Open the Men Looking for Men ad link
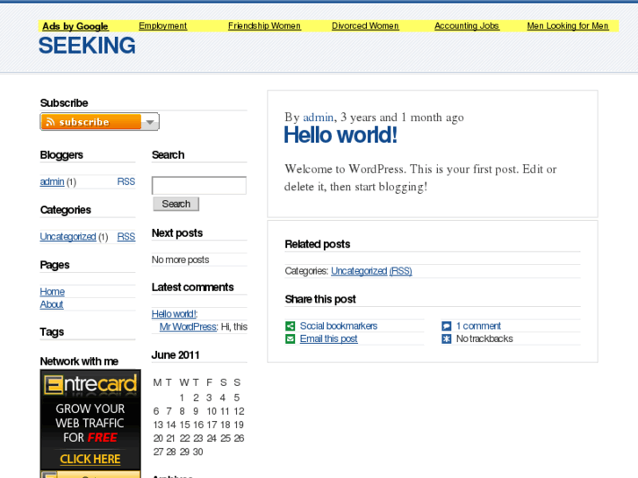 pos(568,26)
